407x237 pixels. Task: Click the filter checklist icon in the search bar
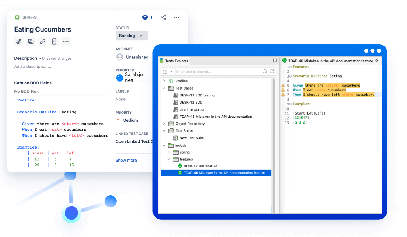click(164, 72)
